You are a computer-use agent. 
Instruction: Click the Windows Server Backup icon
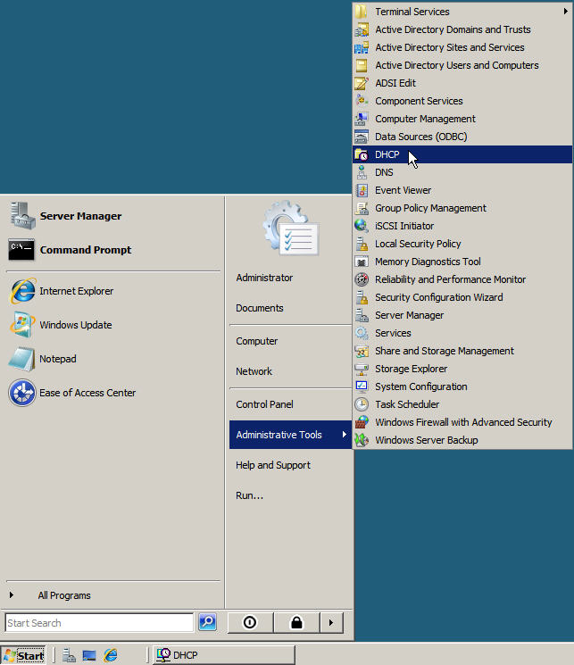coord(361,440)
